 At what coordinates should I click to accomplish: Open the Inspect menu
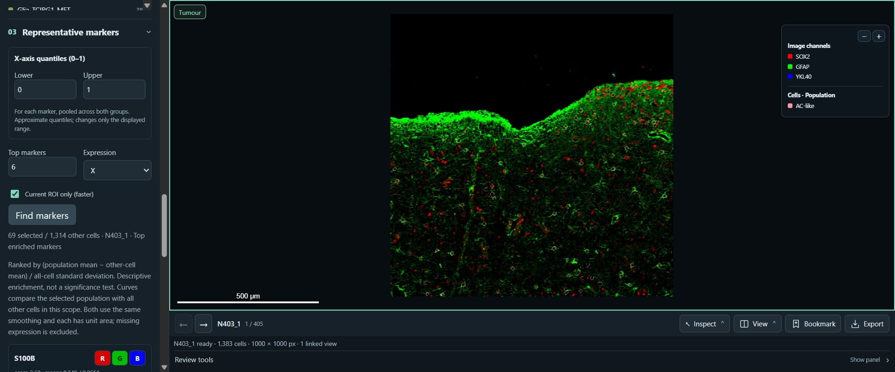(704, 324)
